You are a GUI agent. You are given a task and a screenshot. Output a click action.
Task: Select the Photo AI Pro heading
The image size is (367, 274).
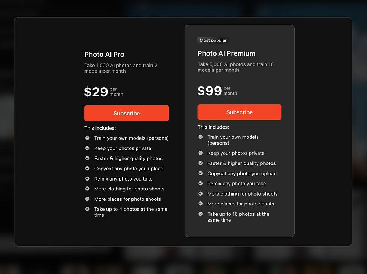(104, 55)
